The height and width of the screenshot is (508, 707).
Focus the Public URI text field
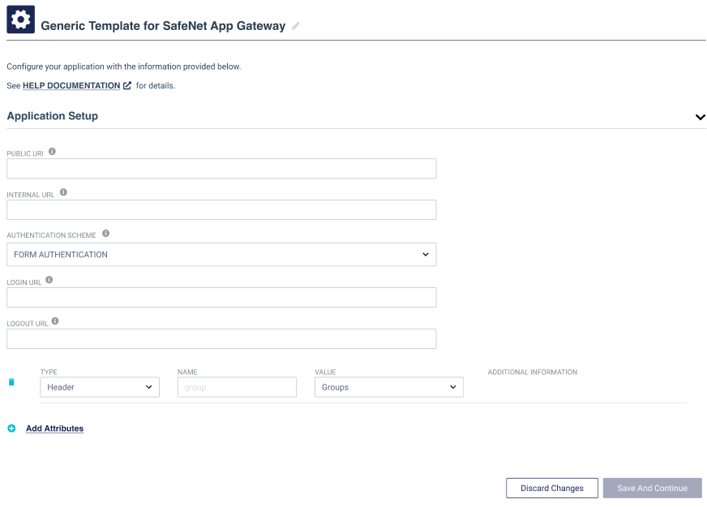221,169
